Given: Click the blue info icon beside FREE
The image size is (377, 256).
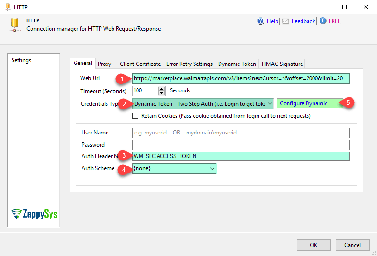Looking at the screenshot, I should click(x=323, y=21).
